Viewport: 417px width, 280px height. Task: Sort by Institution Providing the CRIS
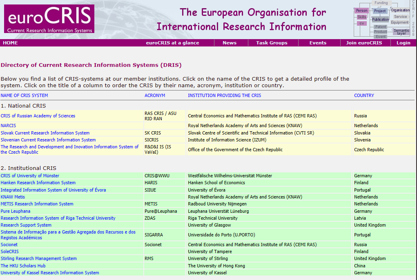pyautogui.click(x=225, y=95)
